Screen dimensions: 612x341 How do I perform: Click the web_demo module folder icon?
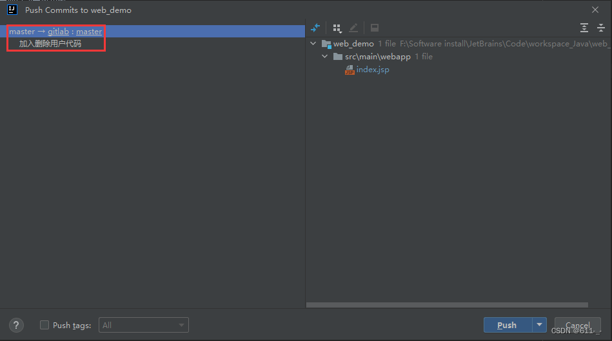click(x=326, y=44)
